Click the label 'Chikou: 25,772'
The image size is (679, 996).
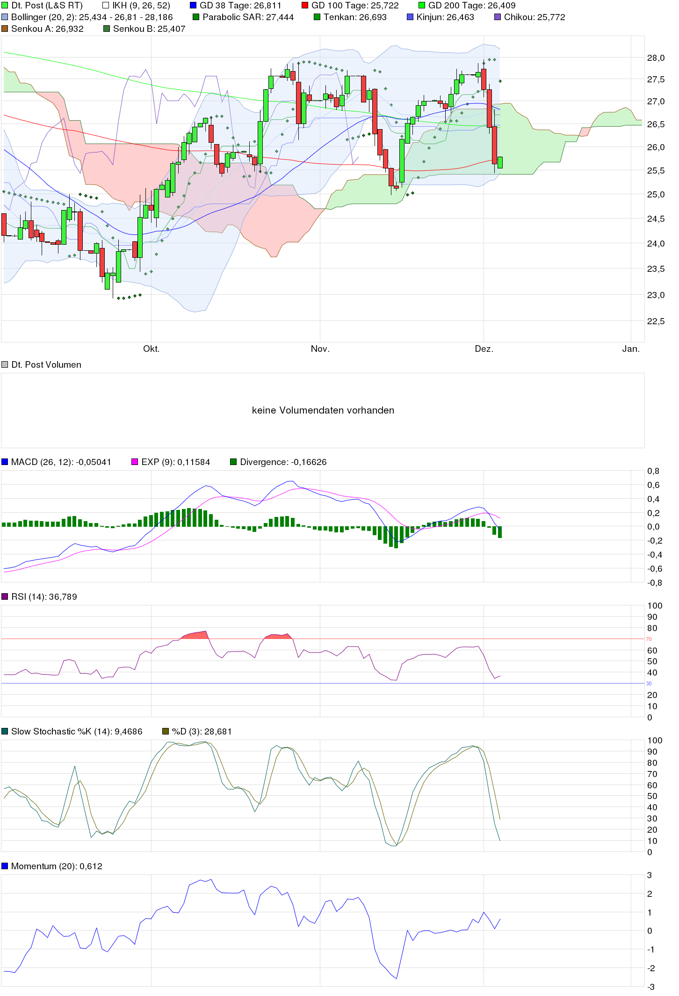(x=535, y=17)
